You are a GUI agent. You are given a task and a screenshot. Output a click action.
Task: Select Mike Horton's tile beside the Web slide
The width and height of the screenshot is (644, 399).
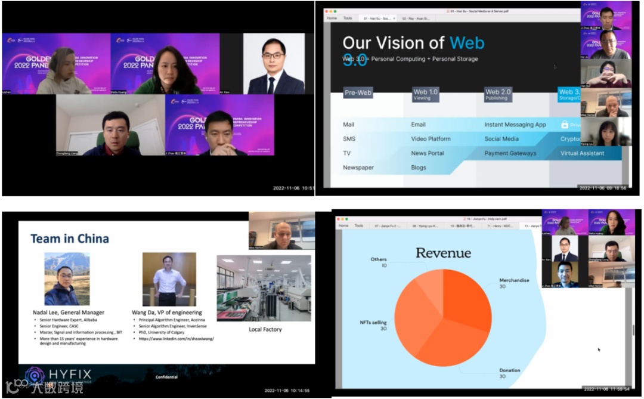[606, 103]
